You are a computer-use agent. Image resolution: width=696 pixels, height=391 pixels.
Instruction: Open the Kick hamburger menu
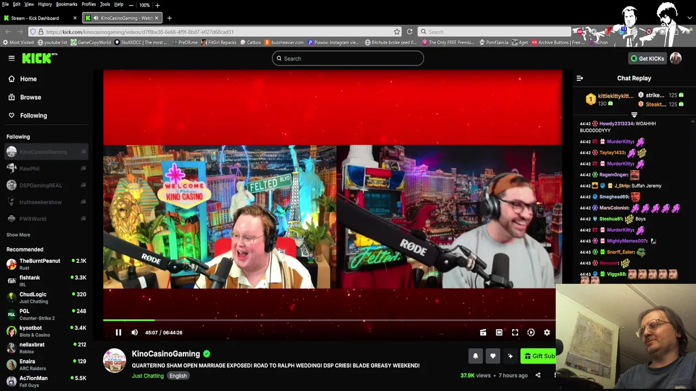[x=11, y=58]
